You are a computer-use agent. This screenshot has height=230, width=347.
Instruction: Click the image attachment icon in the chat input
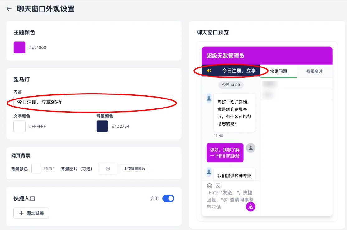pos(218,186)
